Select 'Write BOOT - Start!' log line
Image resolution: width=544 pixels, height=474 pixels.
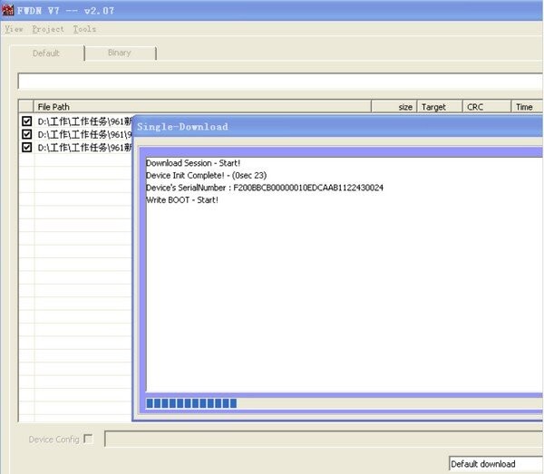coord(182,200)
